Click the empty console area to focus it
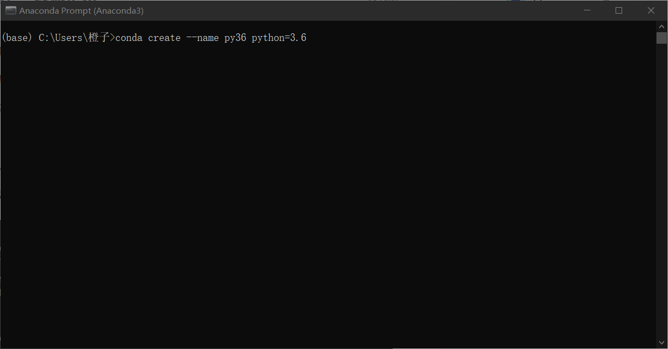The height and width of the screenshot is (349, 668). [x=328, y=191]
